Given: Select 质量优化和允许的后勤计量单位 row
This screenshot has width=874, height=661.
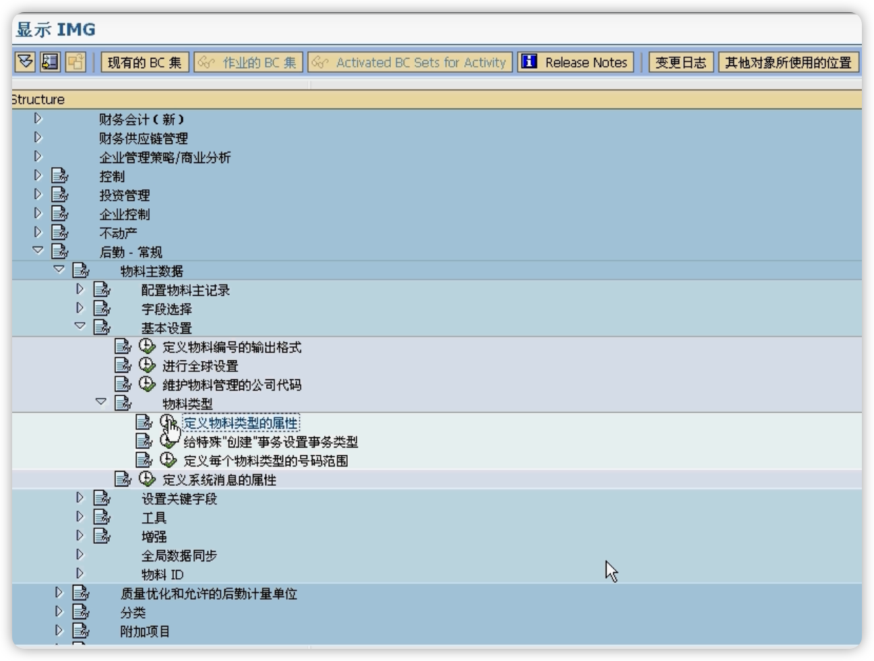Looking at the screenshot, I should click(209, 594).
